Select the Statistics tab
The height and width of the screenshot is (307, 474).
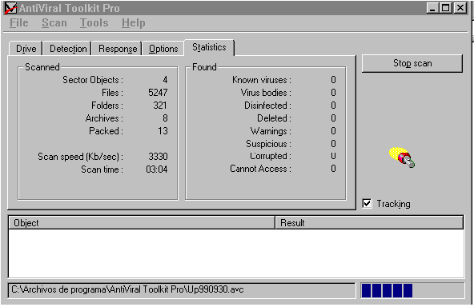pos(209,47)
